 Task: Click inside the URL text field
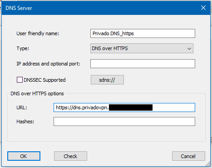point(124,107)
